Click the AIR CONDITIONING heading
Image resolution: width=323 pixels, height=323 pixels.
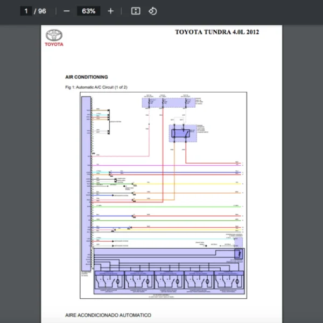coord(86,77)
